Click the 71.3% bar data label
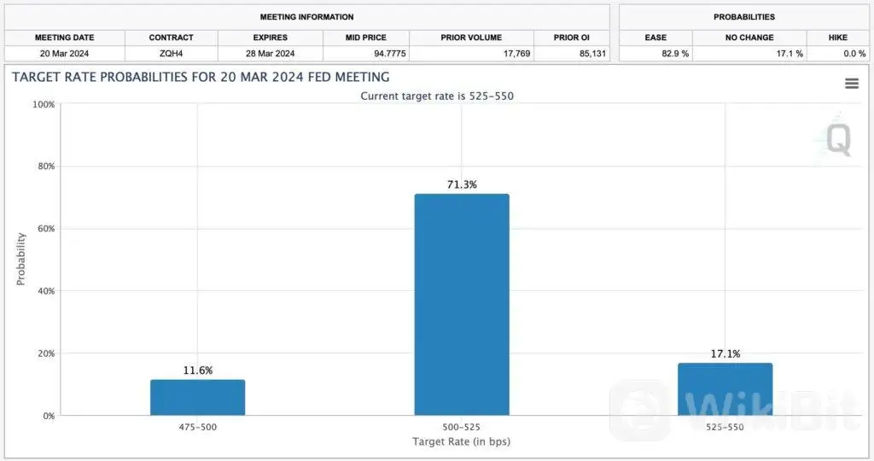Screen dimensions: 874x461 462,184
